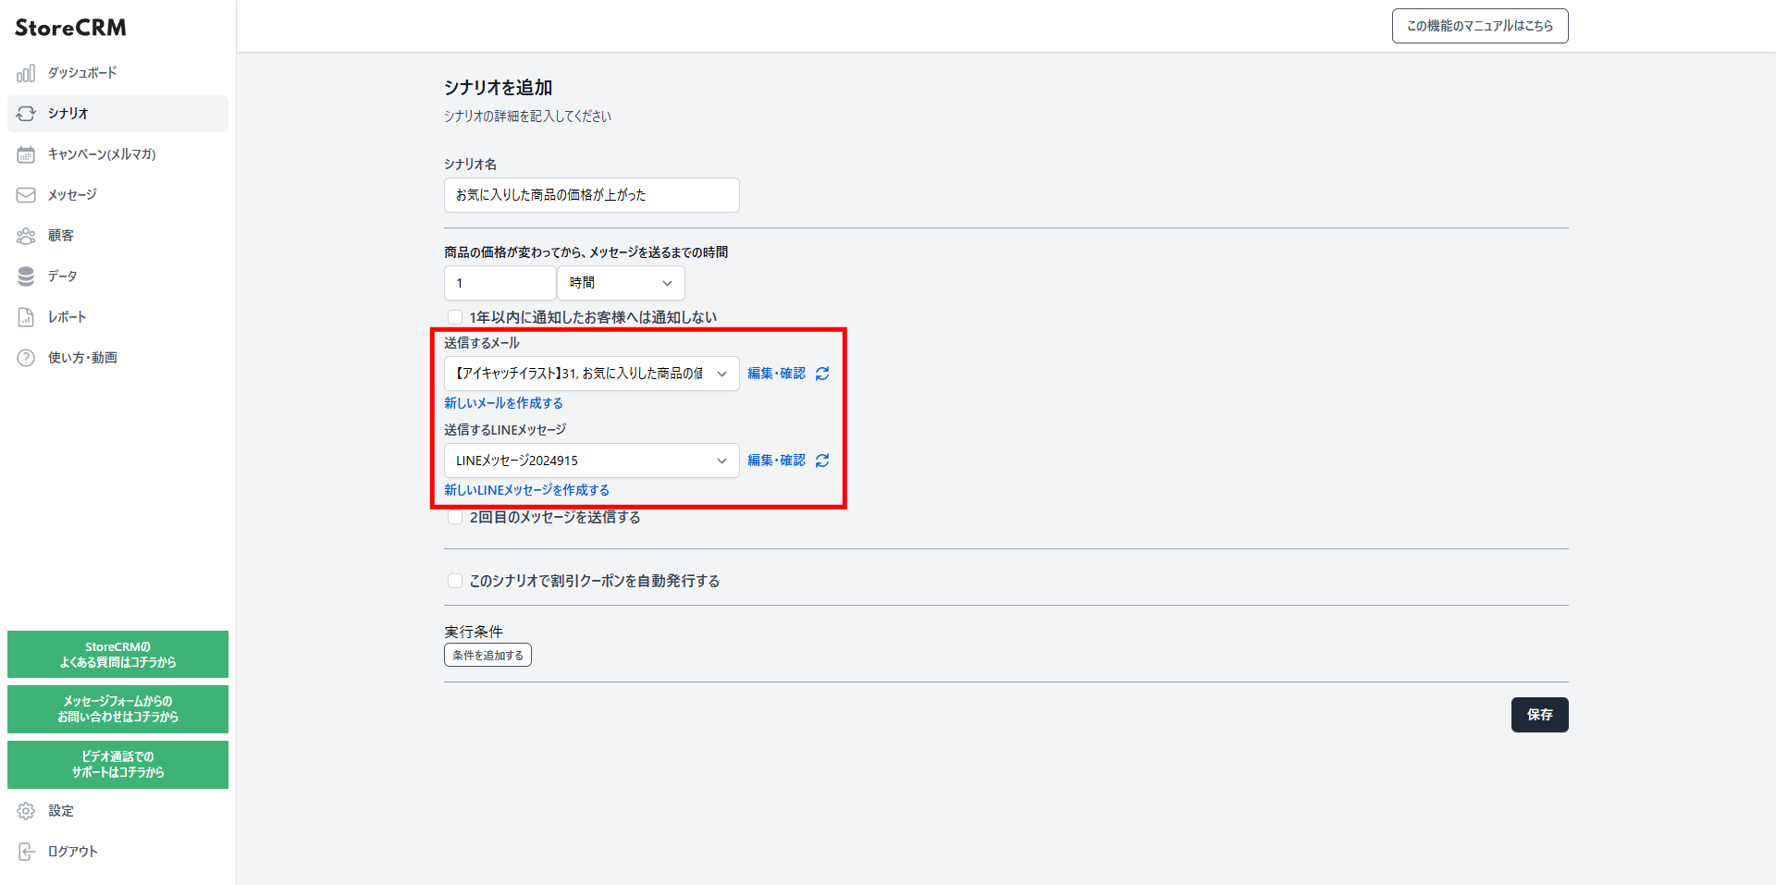The width and height of the screenshot is (1776, 885).
Task: Open the LINEメッセージ2024915 dropdown
Action: click(x=592, y=461)
